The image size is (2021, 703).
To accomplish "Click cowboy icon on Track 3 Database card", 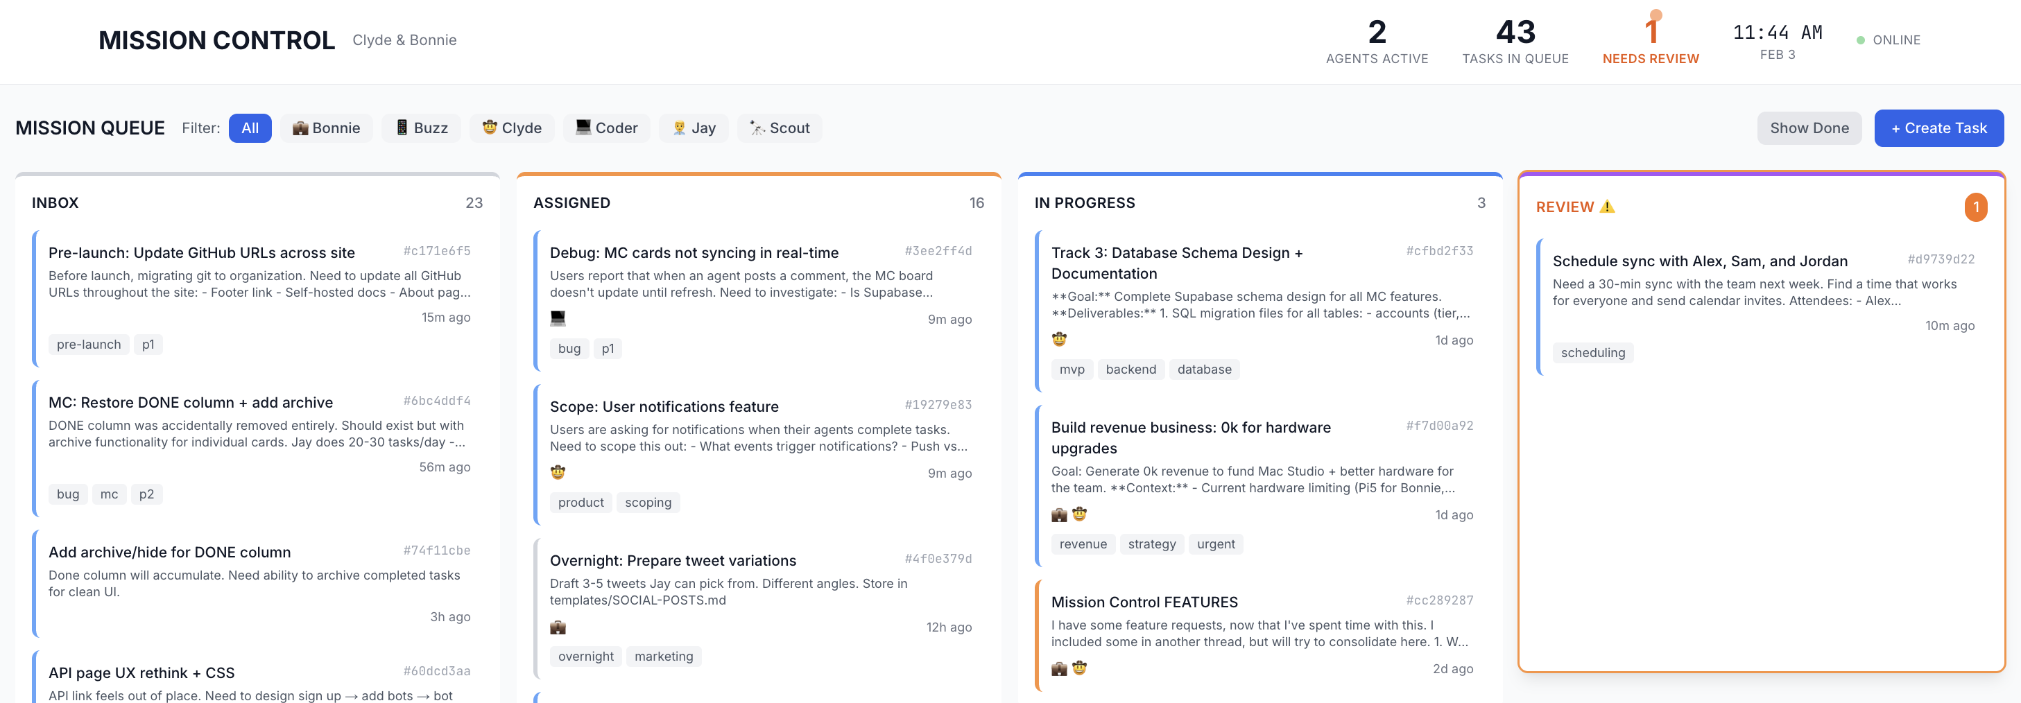I will pyautogui.click(x=1059, y=340).
